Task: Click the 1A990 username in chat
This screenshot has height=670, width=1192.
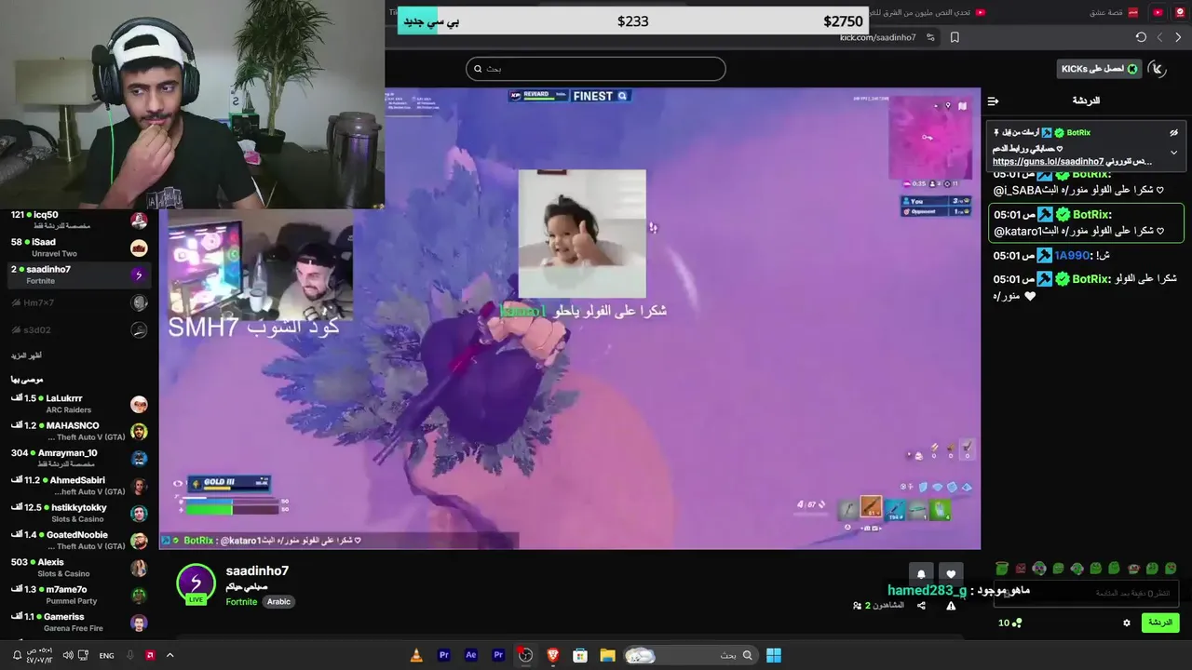Action: [x=1072, y=255]
